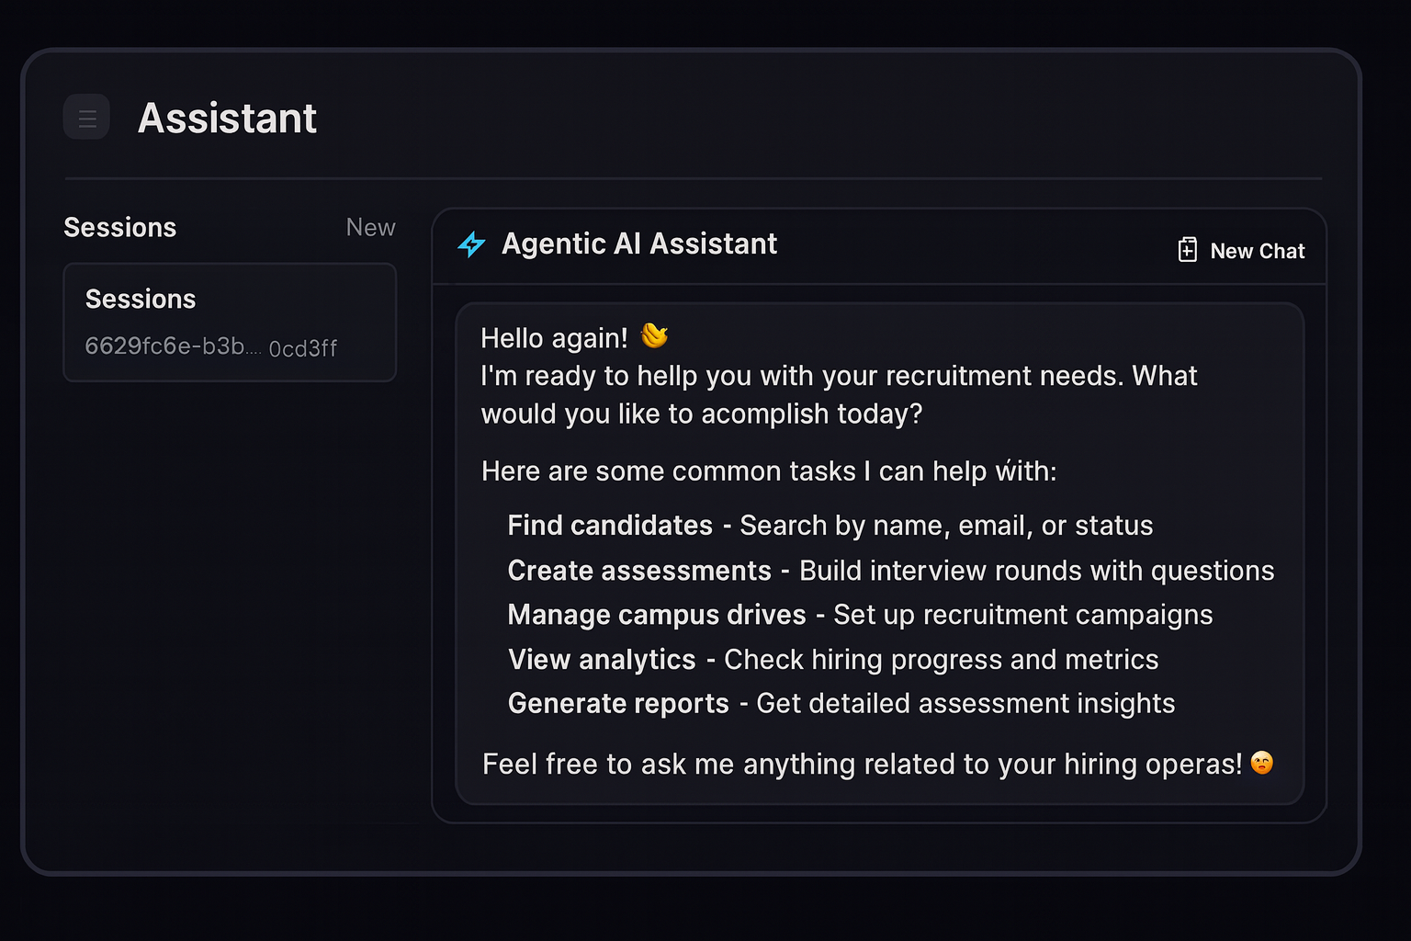
Task: Click the waving hand emoji
Action: (x=654, y=336)
